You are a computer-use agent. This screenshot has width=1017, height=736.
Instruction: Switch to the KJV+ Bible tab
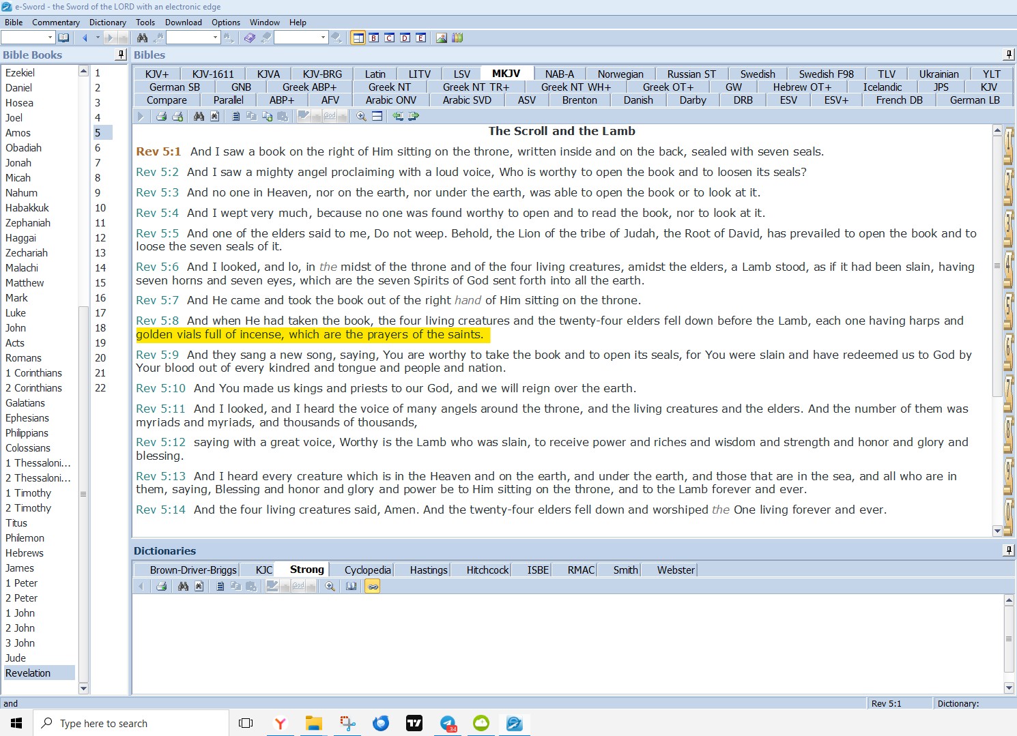pyautogui.click(x=157, y=74)
